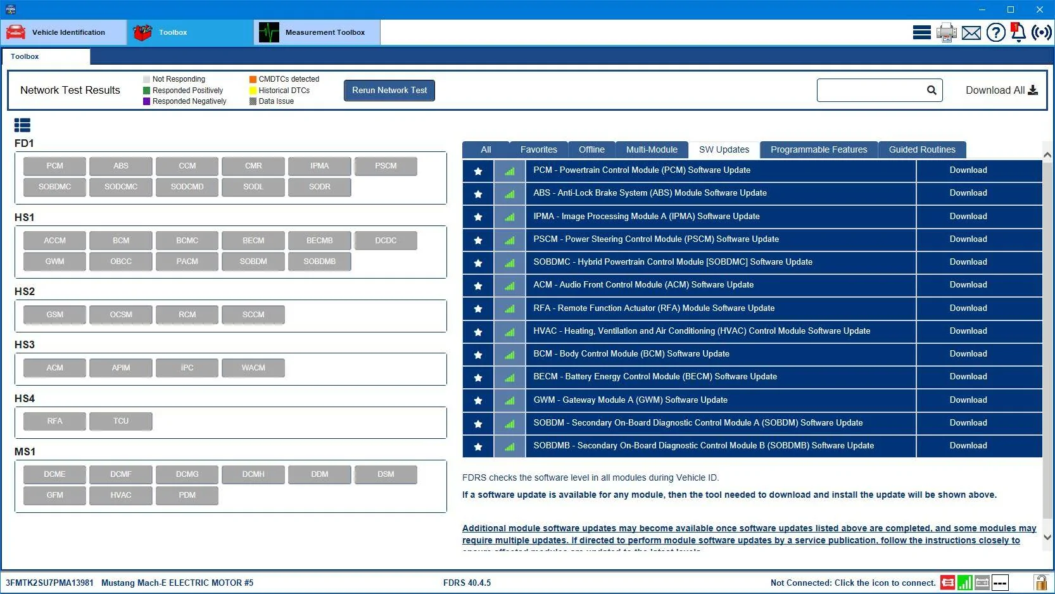The image size is (1055, 594).
Task: Click signal icon in PSCM update row
Action: coord(510,239)
